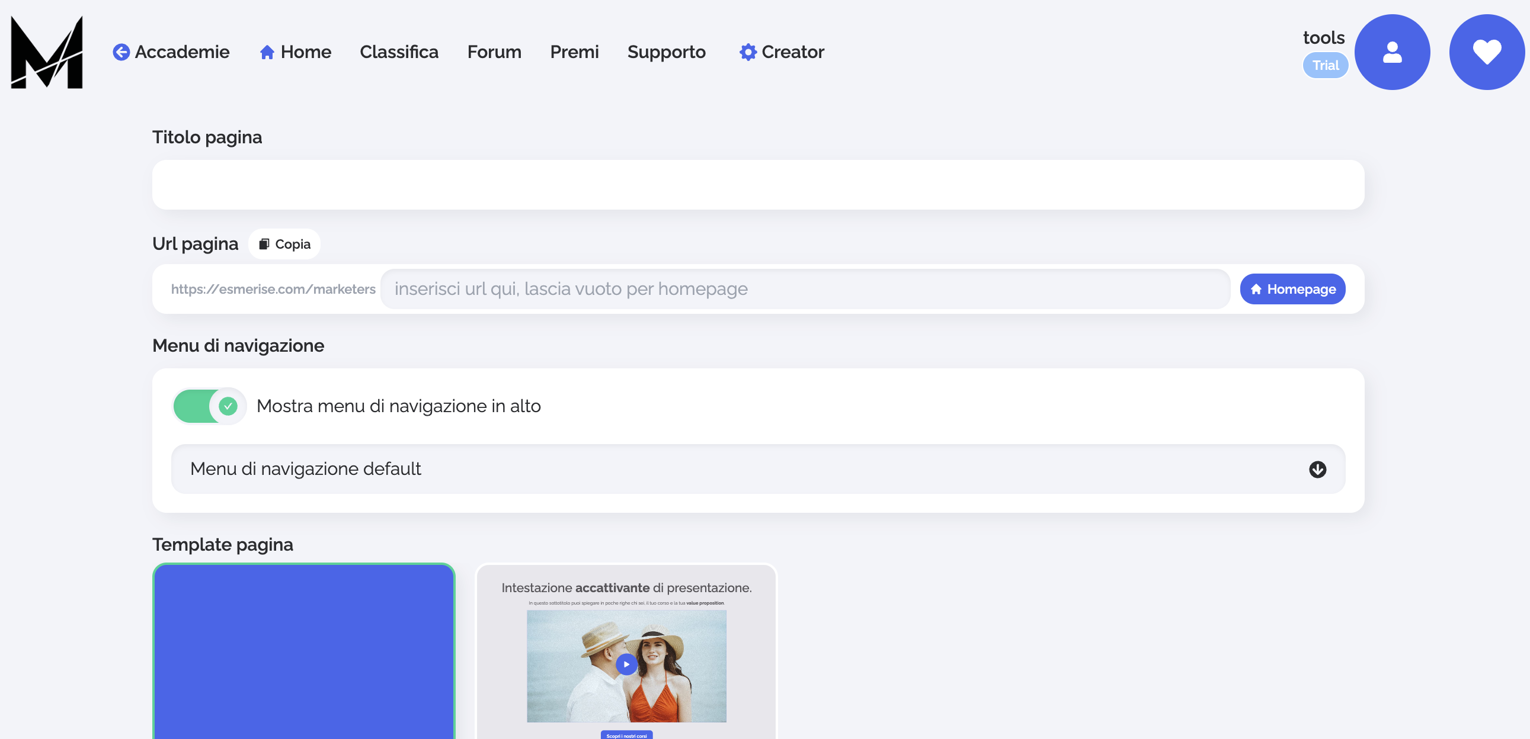
Task: Click the back arrow icon beside Accademie
Action: 121,52
